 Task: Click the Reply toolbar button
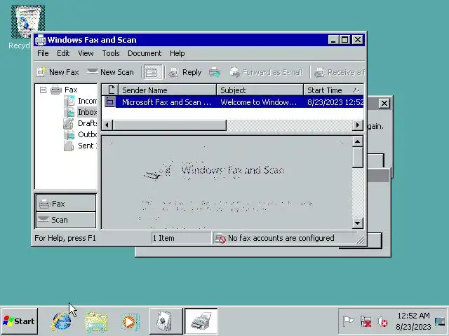tap(185, 72)
